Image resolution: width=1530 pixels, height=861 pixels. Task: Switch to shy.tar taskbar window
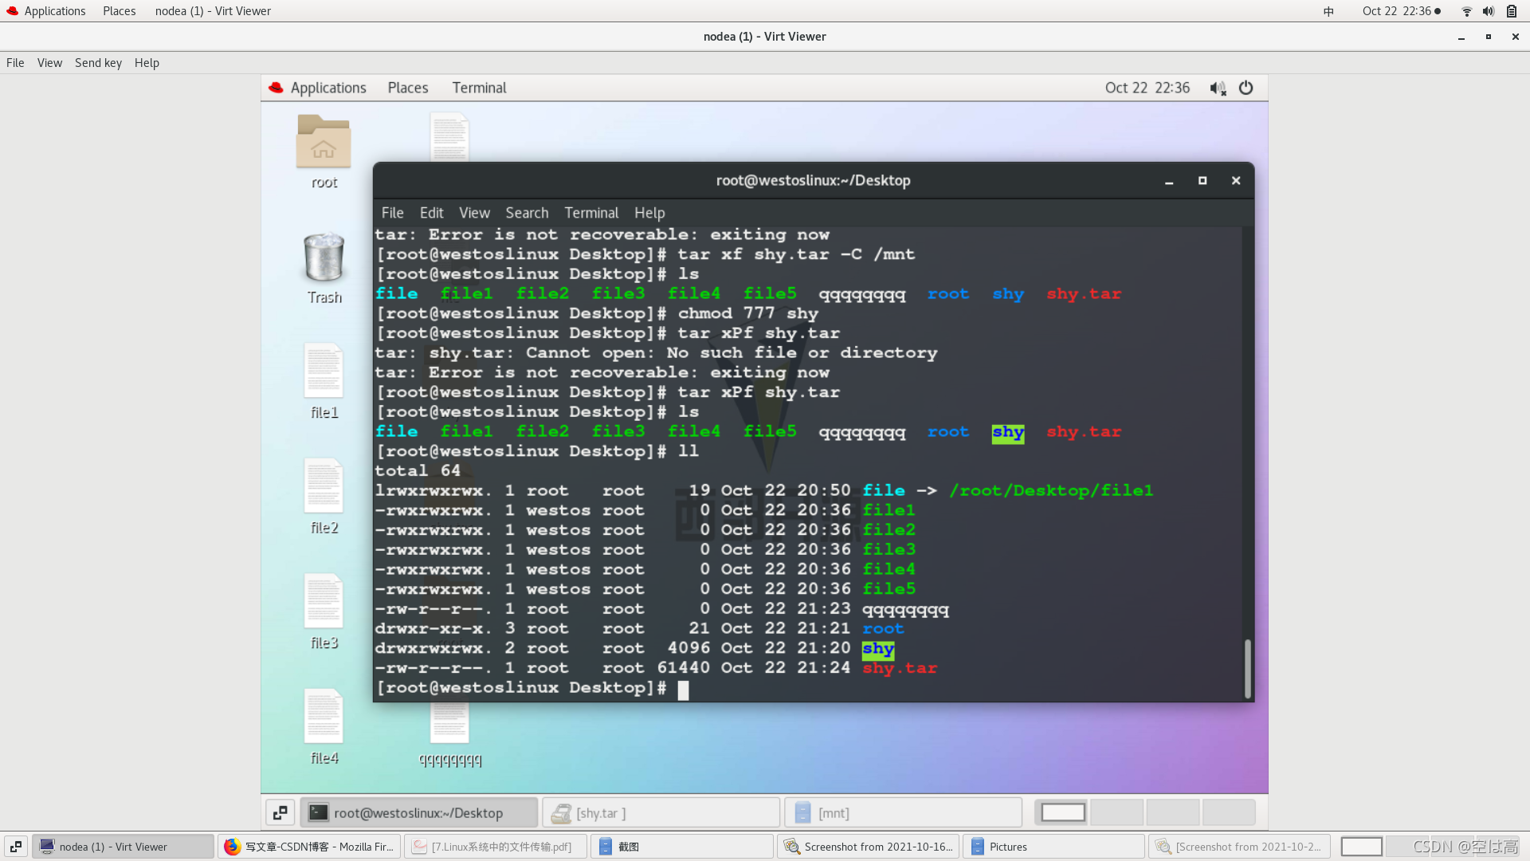tap(661, 812)
